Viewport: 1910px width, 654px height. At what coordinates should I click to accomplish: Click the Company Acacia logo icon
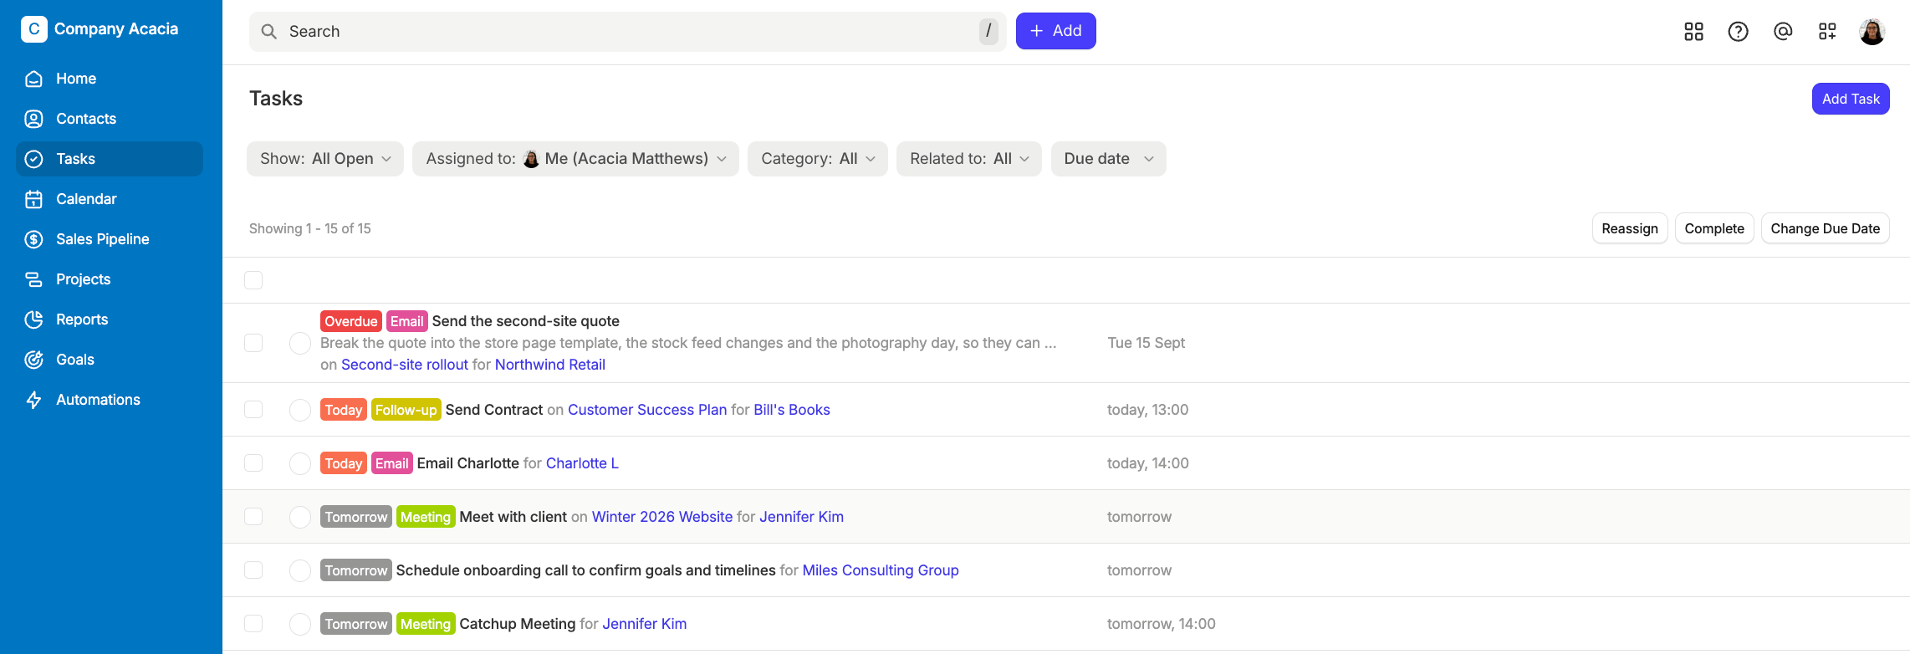click(x=34, y=29)
